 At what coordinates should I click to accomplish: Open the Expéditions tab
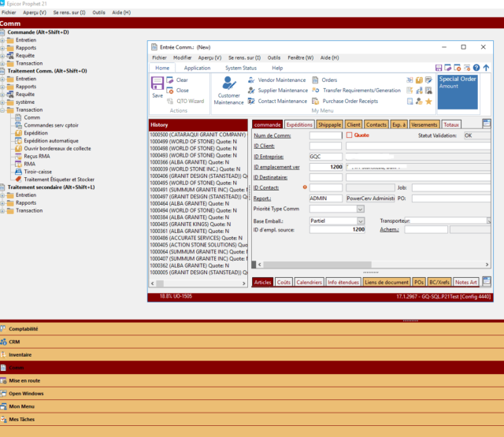299,124
